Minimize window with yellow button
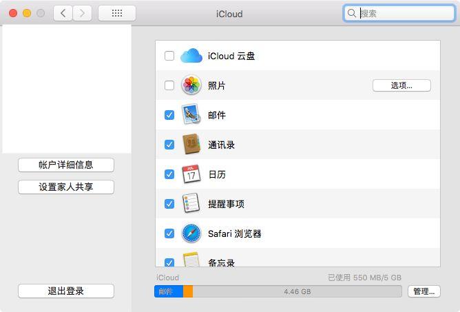The width and height of the screenshot is (460, 312). tap(27, 13)
